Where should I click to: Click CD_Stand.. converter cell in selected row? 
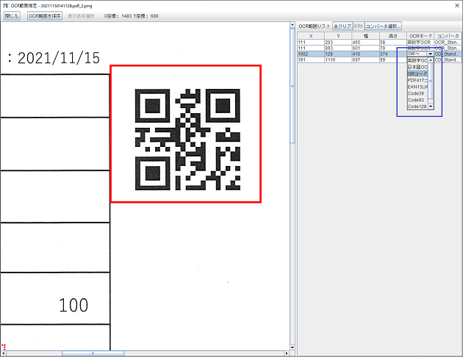click(x=448, y=54)
